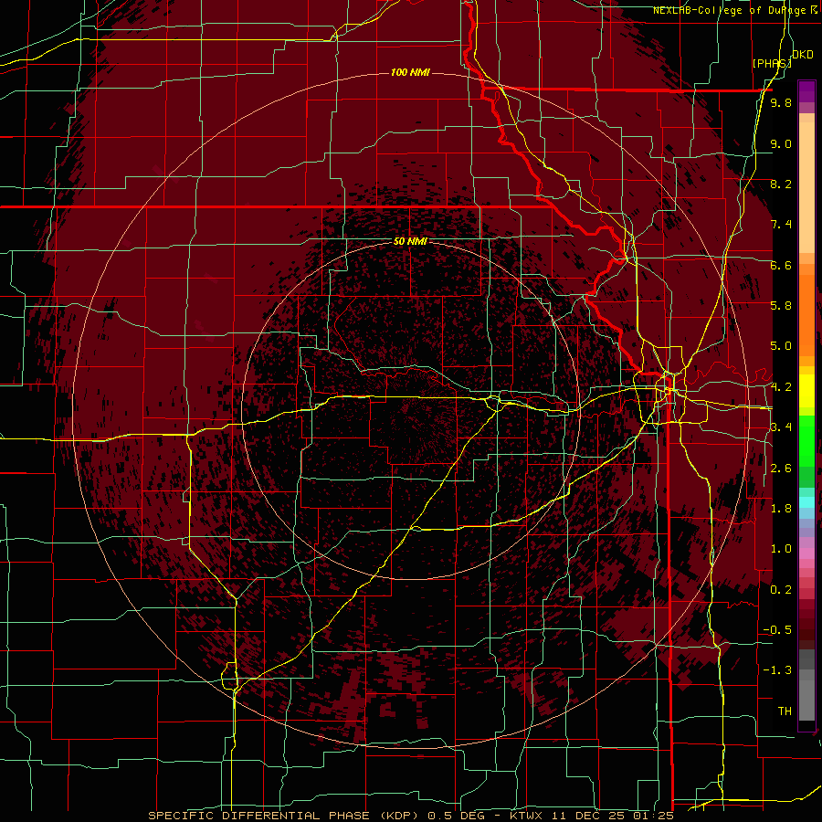Click the 9.0 value on color scale
The height and width of the screenshot is (822, 822).
(781, 143)
